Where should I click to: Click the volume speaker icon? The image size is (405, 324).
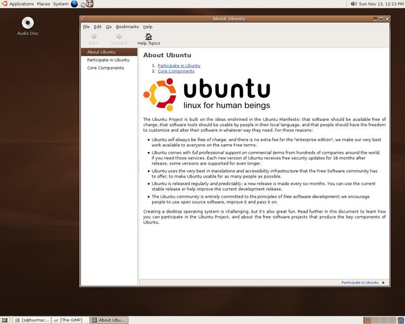tap(354, 4)
